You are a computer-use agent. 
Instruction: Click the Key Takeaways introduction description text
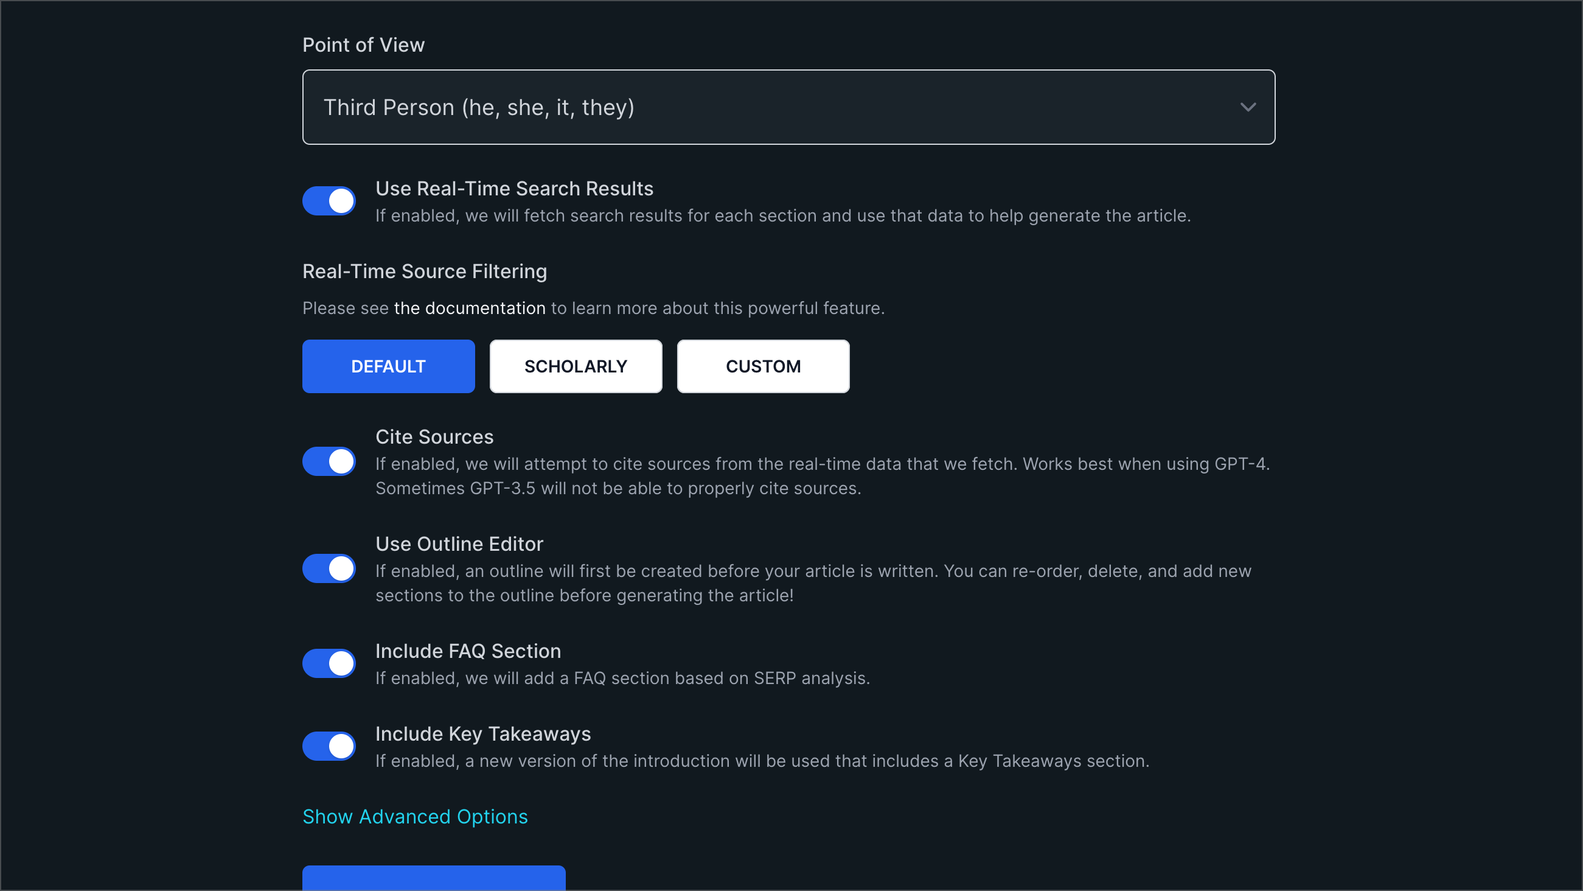(762, 761)
